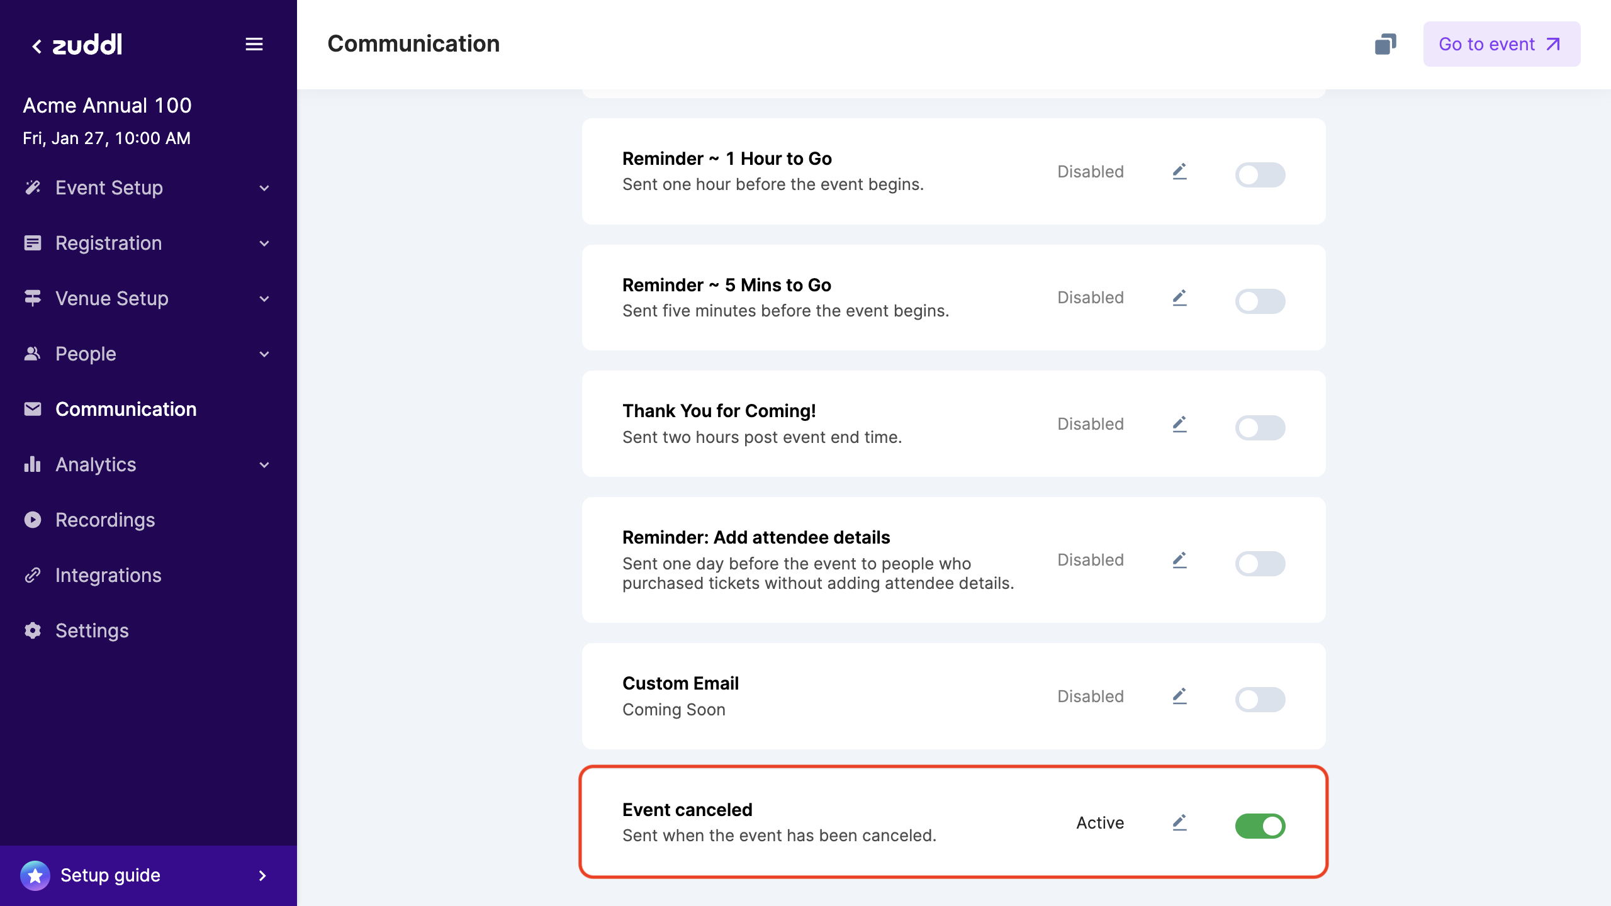Expand the Analytics section chevron

(x=264, y=465)
